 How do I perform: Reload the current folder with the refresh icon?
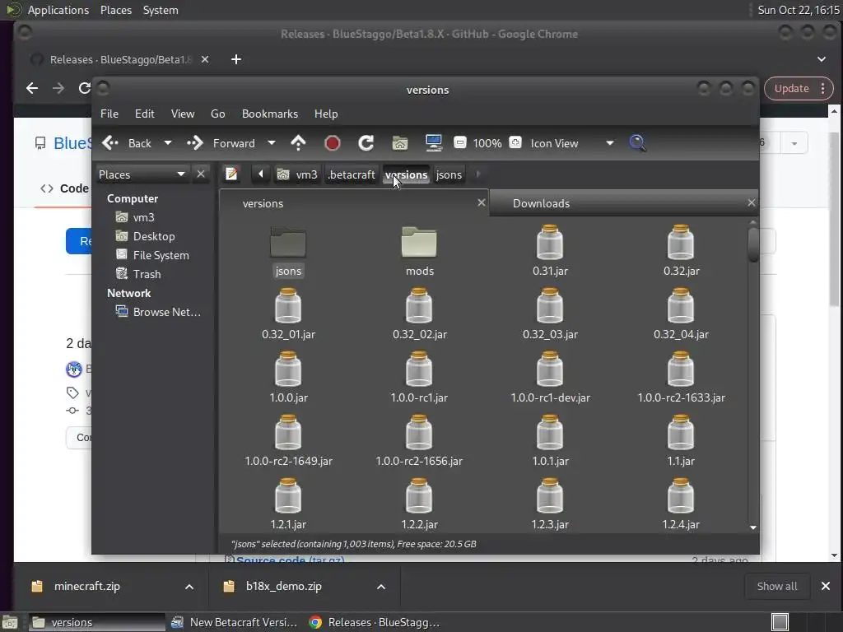coord(366,143)
